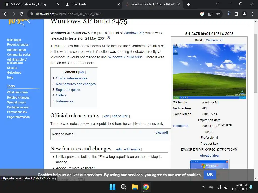Open Page information
This screenshot has width=258, height=193.
tap(18, 117)
